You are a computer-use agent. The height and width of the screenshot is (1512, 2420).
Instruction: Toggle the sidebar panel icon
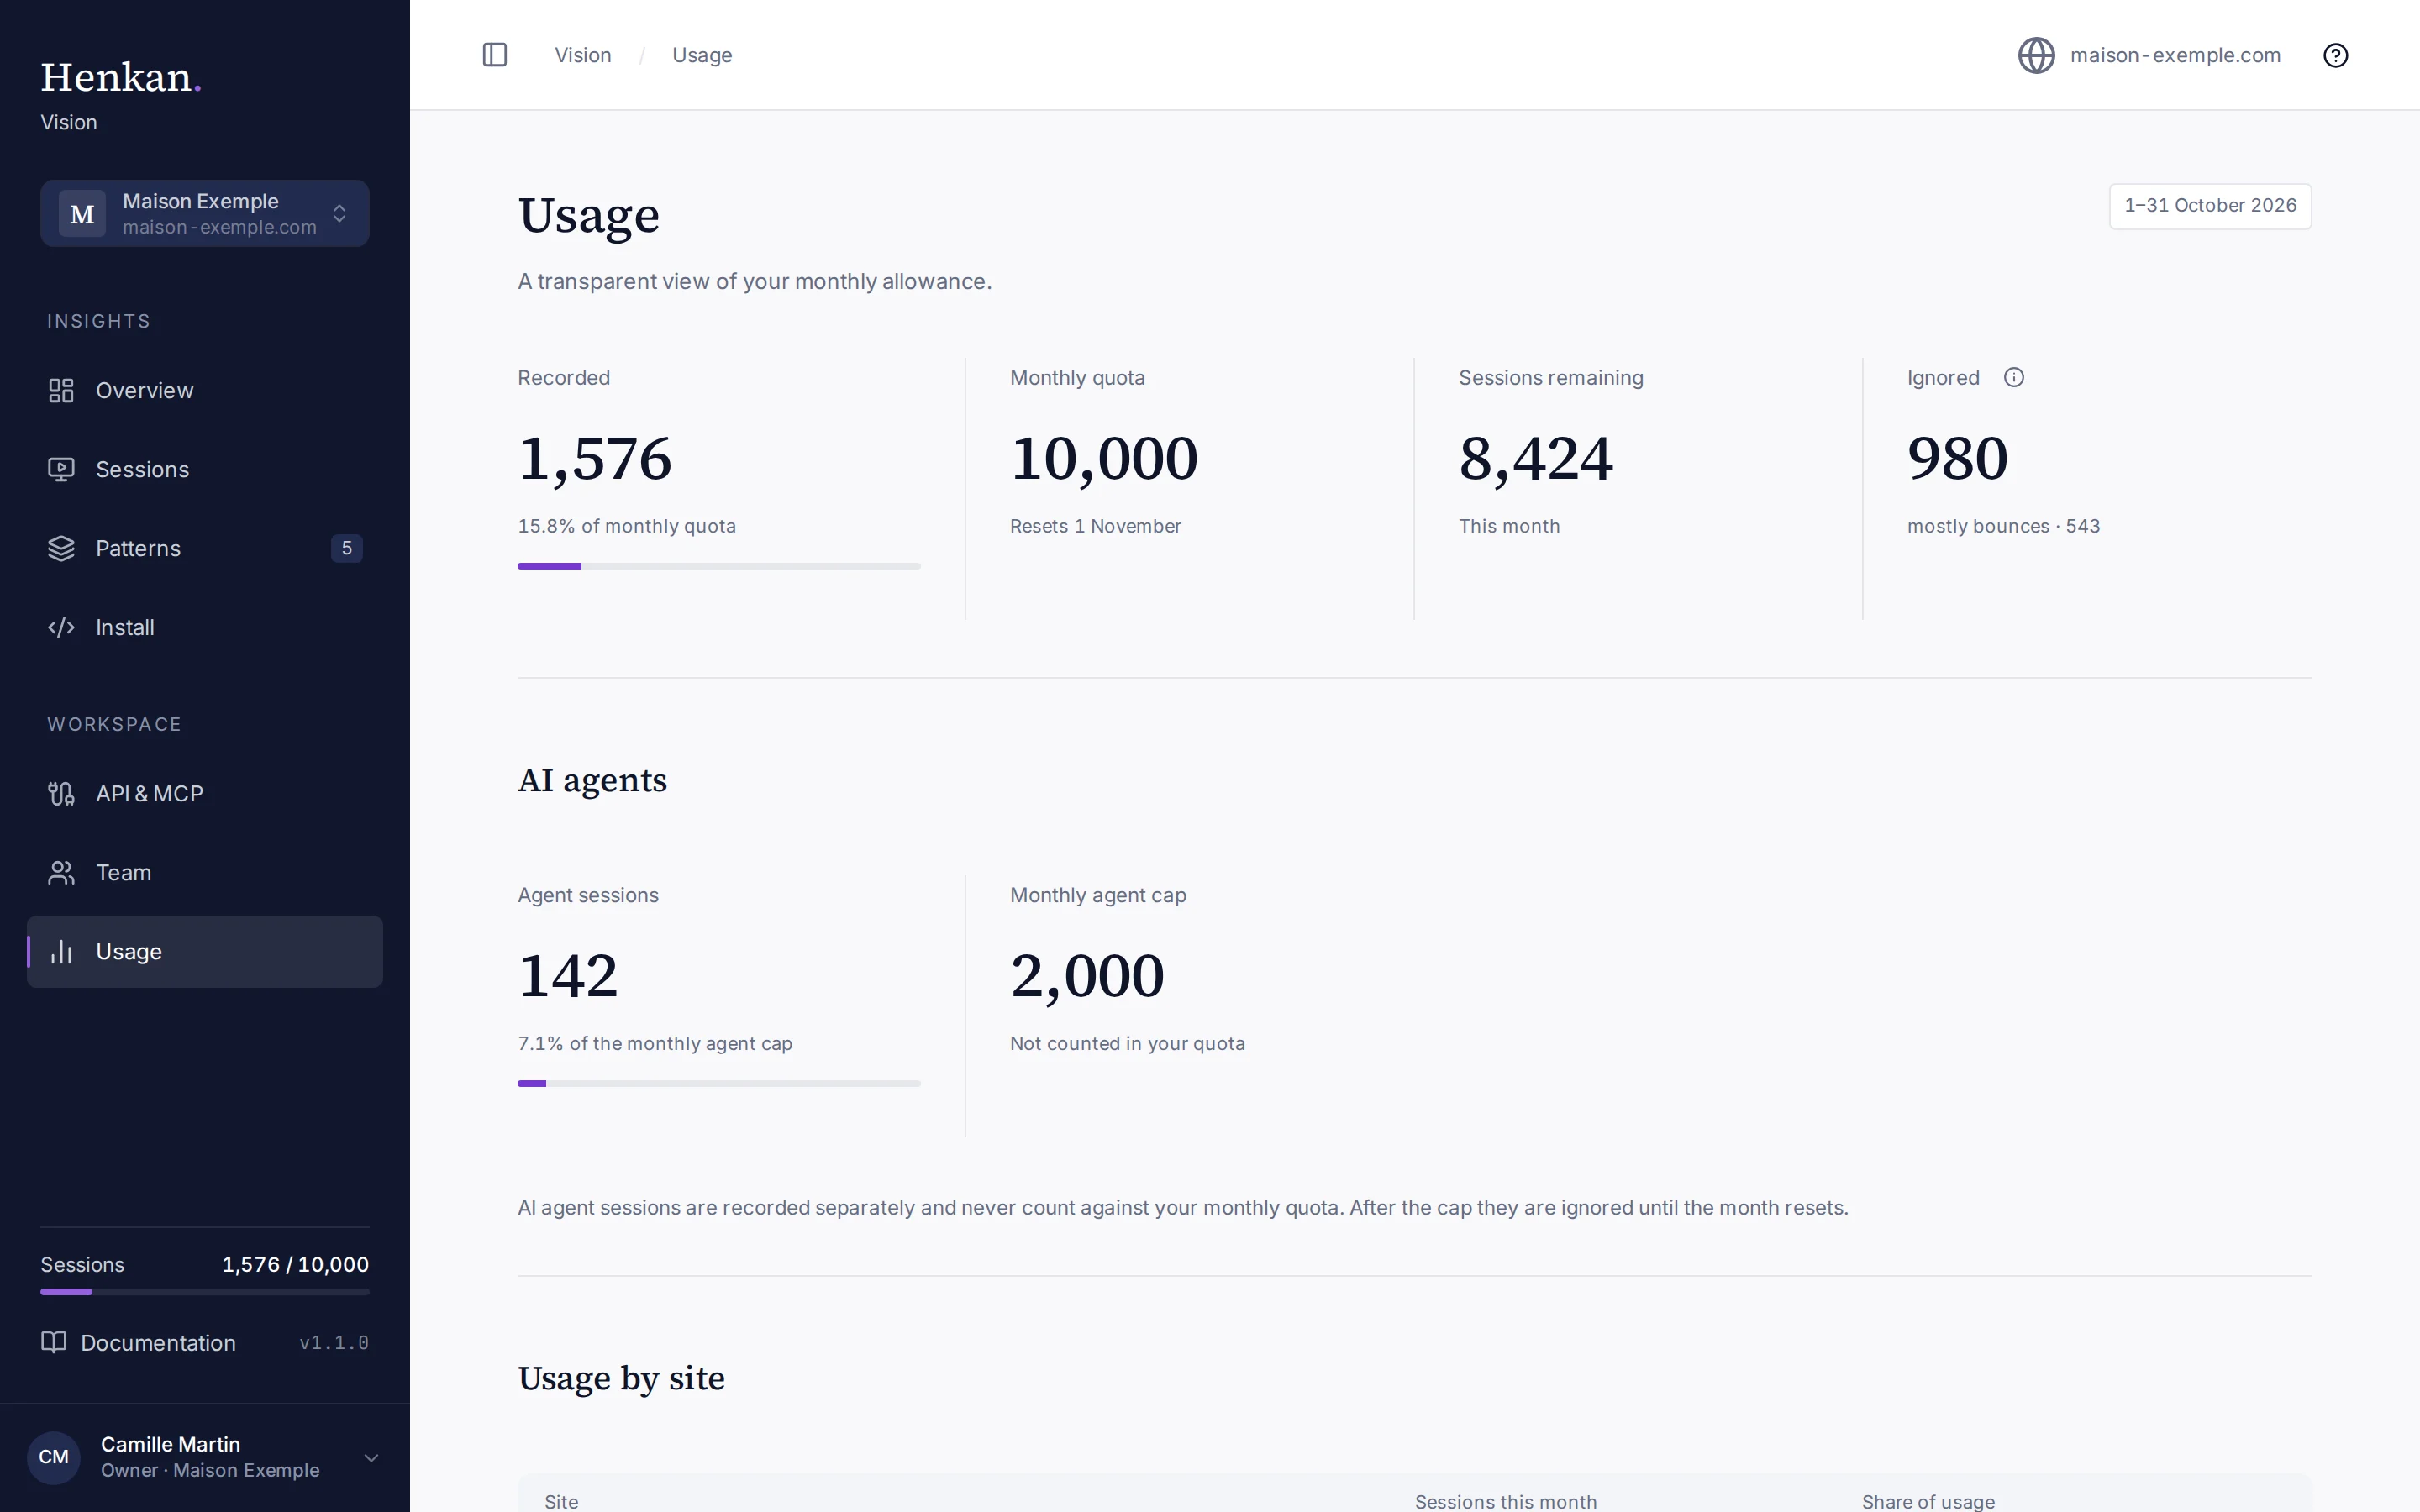coord(495,55)
